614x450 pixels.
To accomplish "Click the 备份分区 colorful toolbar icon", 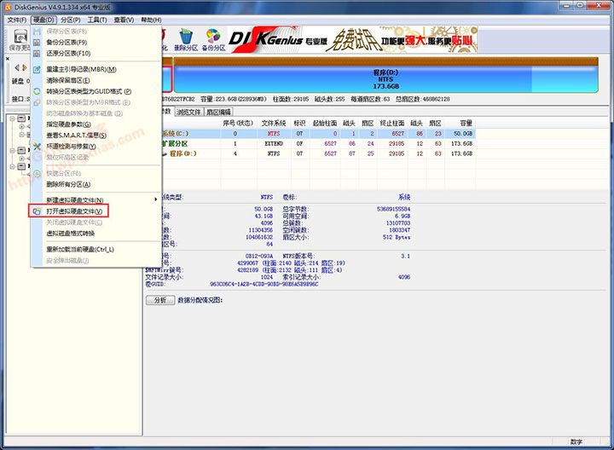I will [215, 37].
